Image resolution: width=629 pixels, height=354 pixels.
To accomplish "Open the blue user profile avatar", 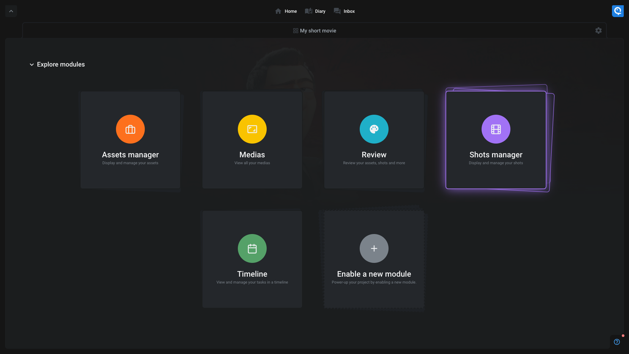I will pyautogui.click(x=618, y=11).
